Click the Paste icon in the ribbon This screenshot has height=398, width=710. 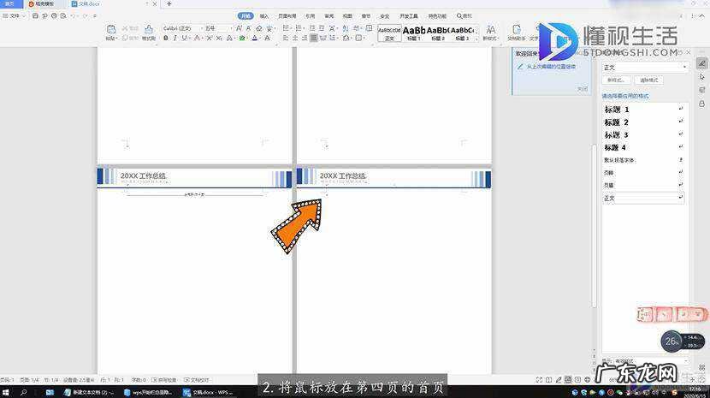coord(111,31)
